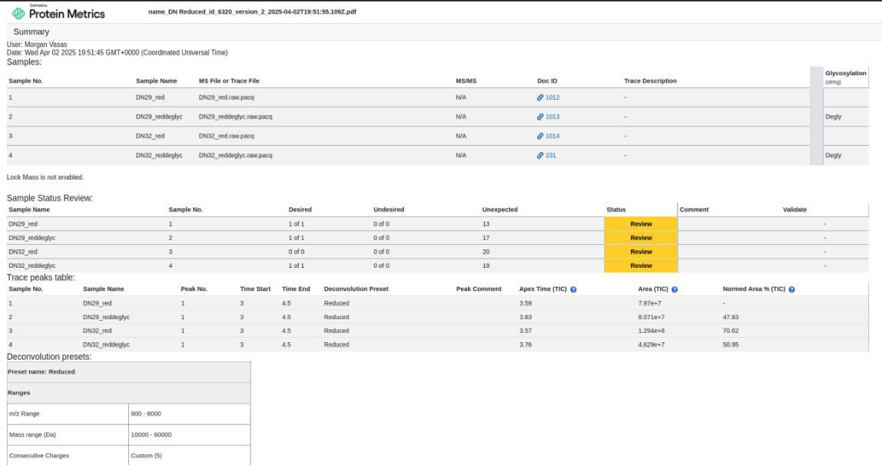Screen dimensions: 882x465
Task: Click link icon beside Doc ID 1014
Action: pyautogui.click(x=540, y=136)
